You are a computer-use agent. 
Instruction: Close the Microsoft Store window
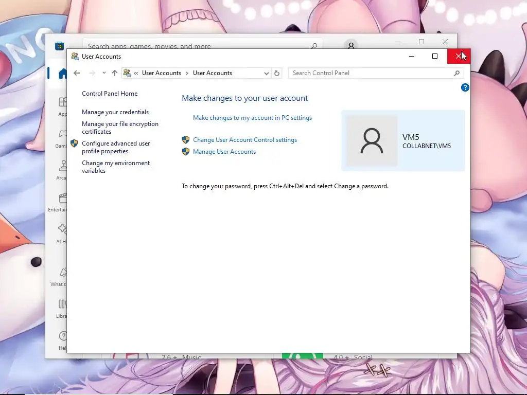click(x=445, y=42)
